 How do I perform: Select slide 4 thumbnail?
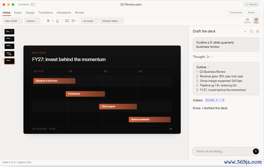click(x=9, y=54)
